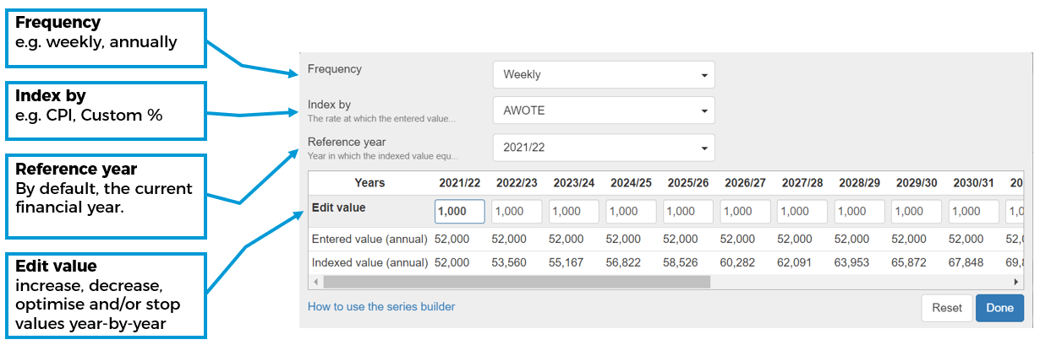Open the Frequency dropdown showing Weekly
1040x345 pixels.
(x=603, y=74)
